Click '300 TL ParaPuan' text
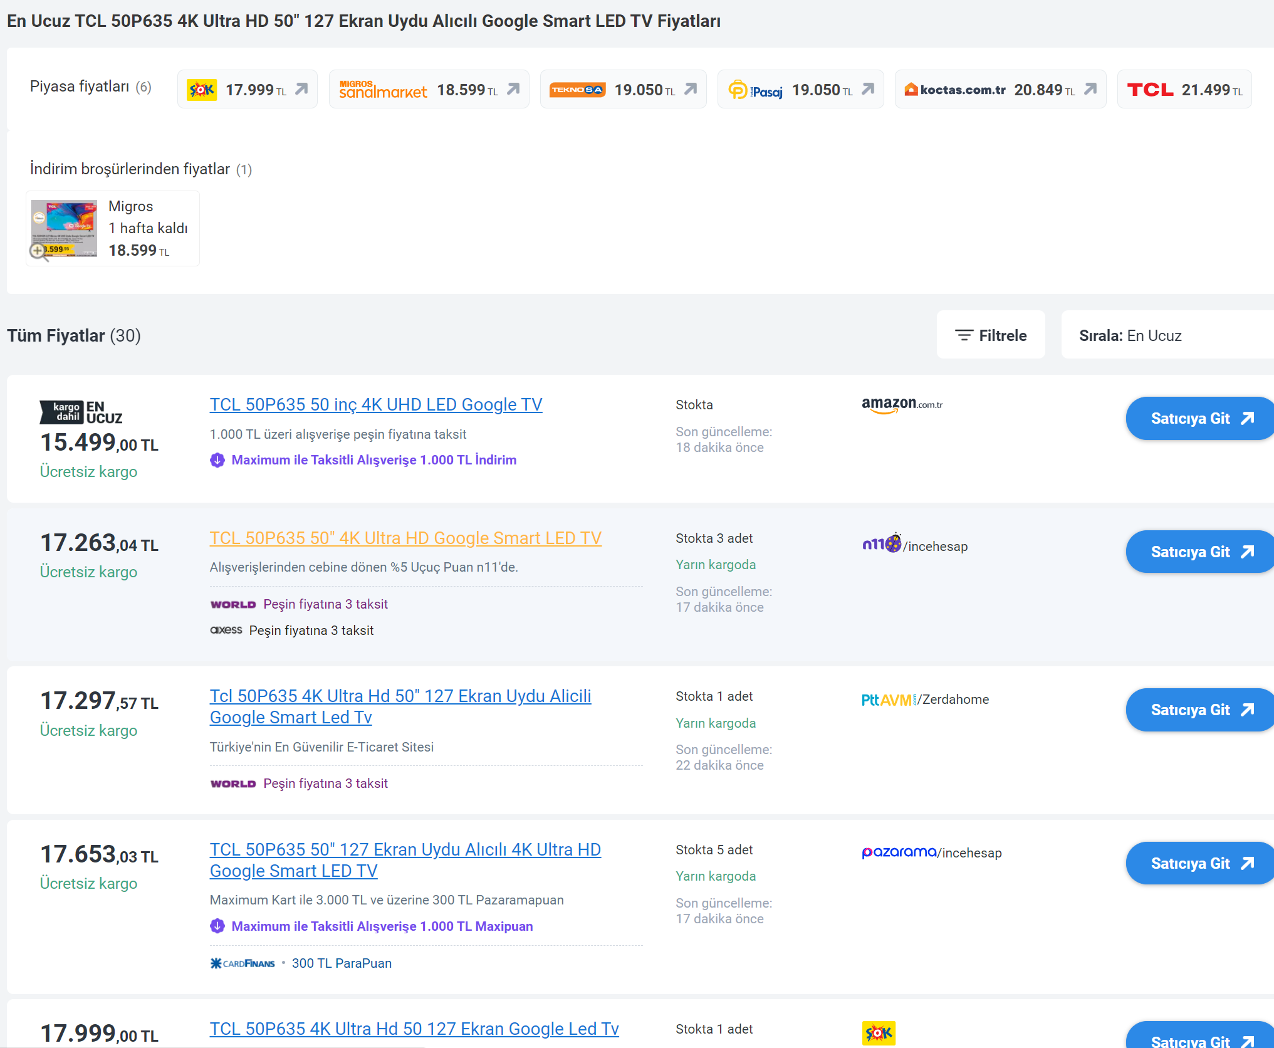Image resolution: width=1274 pixels, height=1048 pixels. coord(342,963)
